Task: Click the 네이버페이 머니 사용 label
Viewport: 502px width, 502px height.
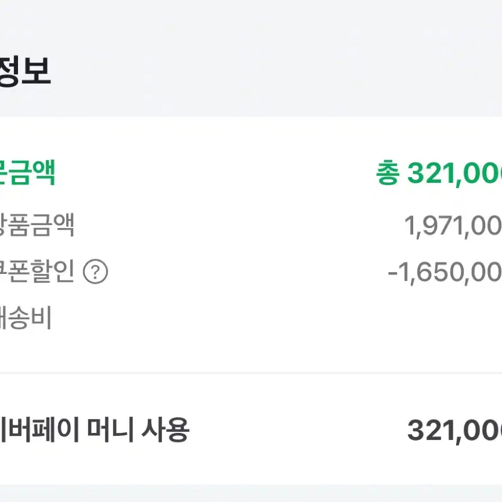Action: [x=95, y=430]
